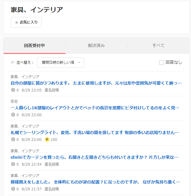Click the exclamation icon on the shein question

[13, 164]
